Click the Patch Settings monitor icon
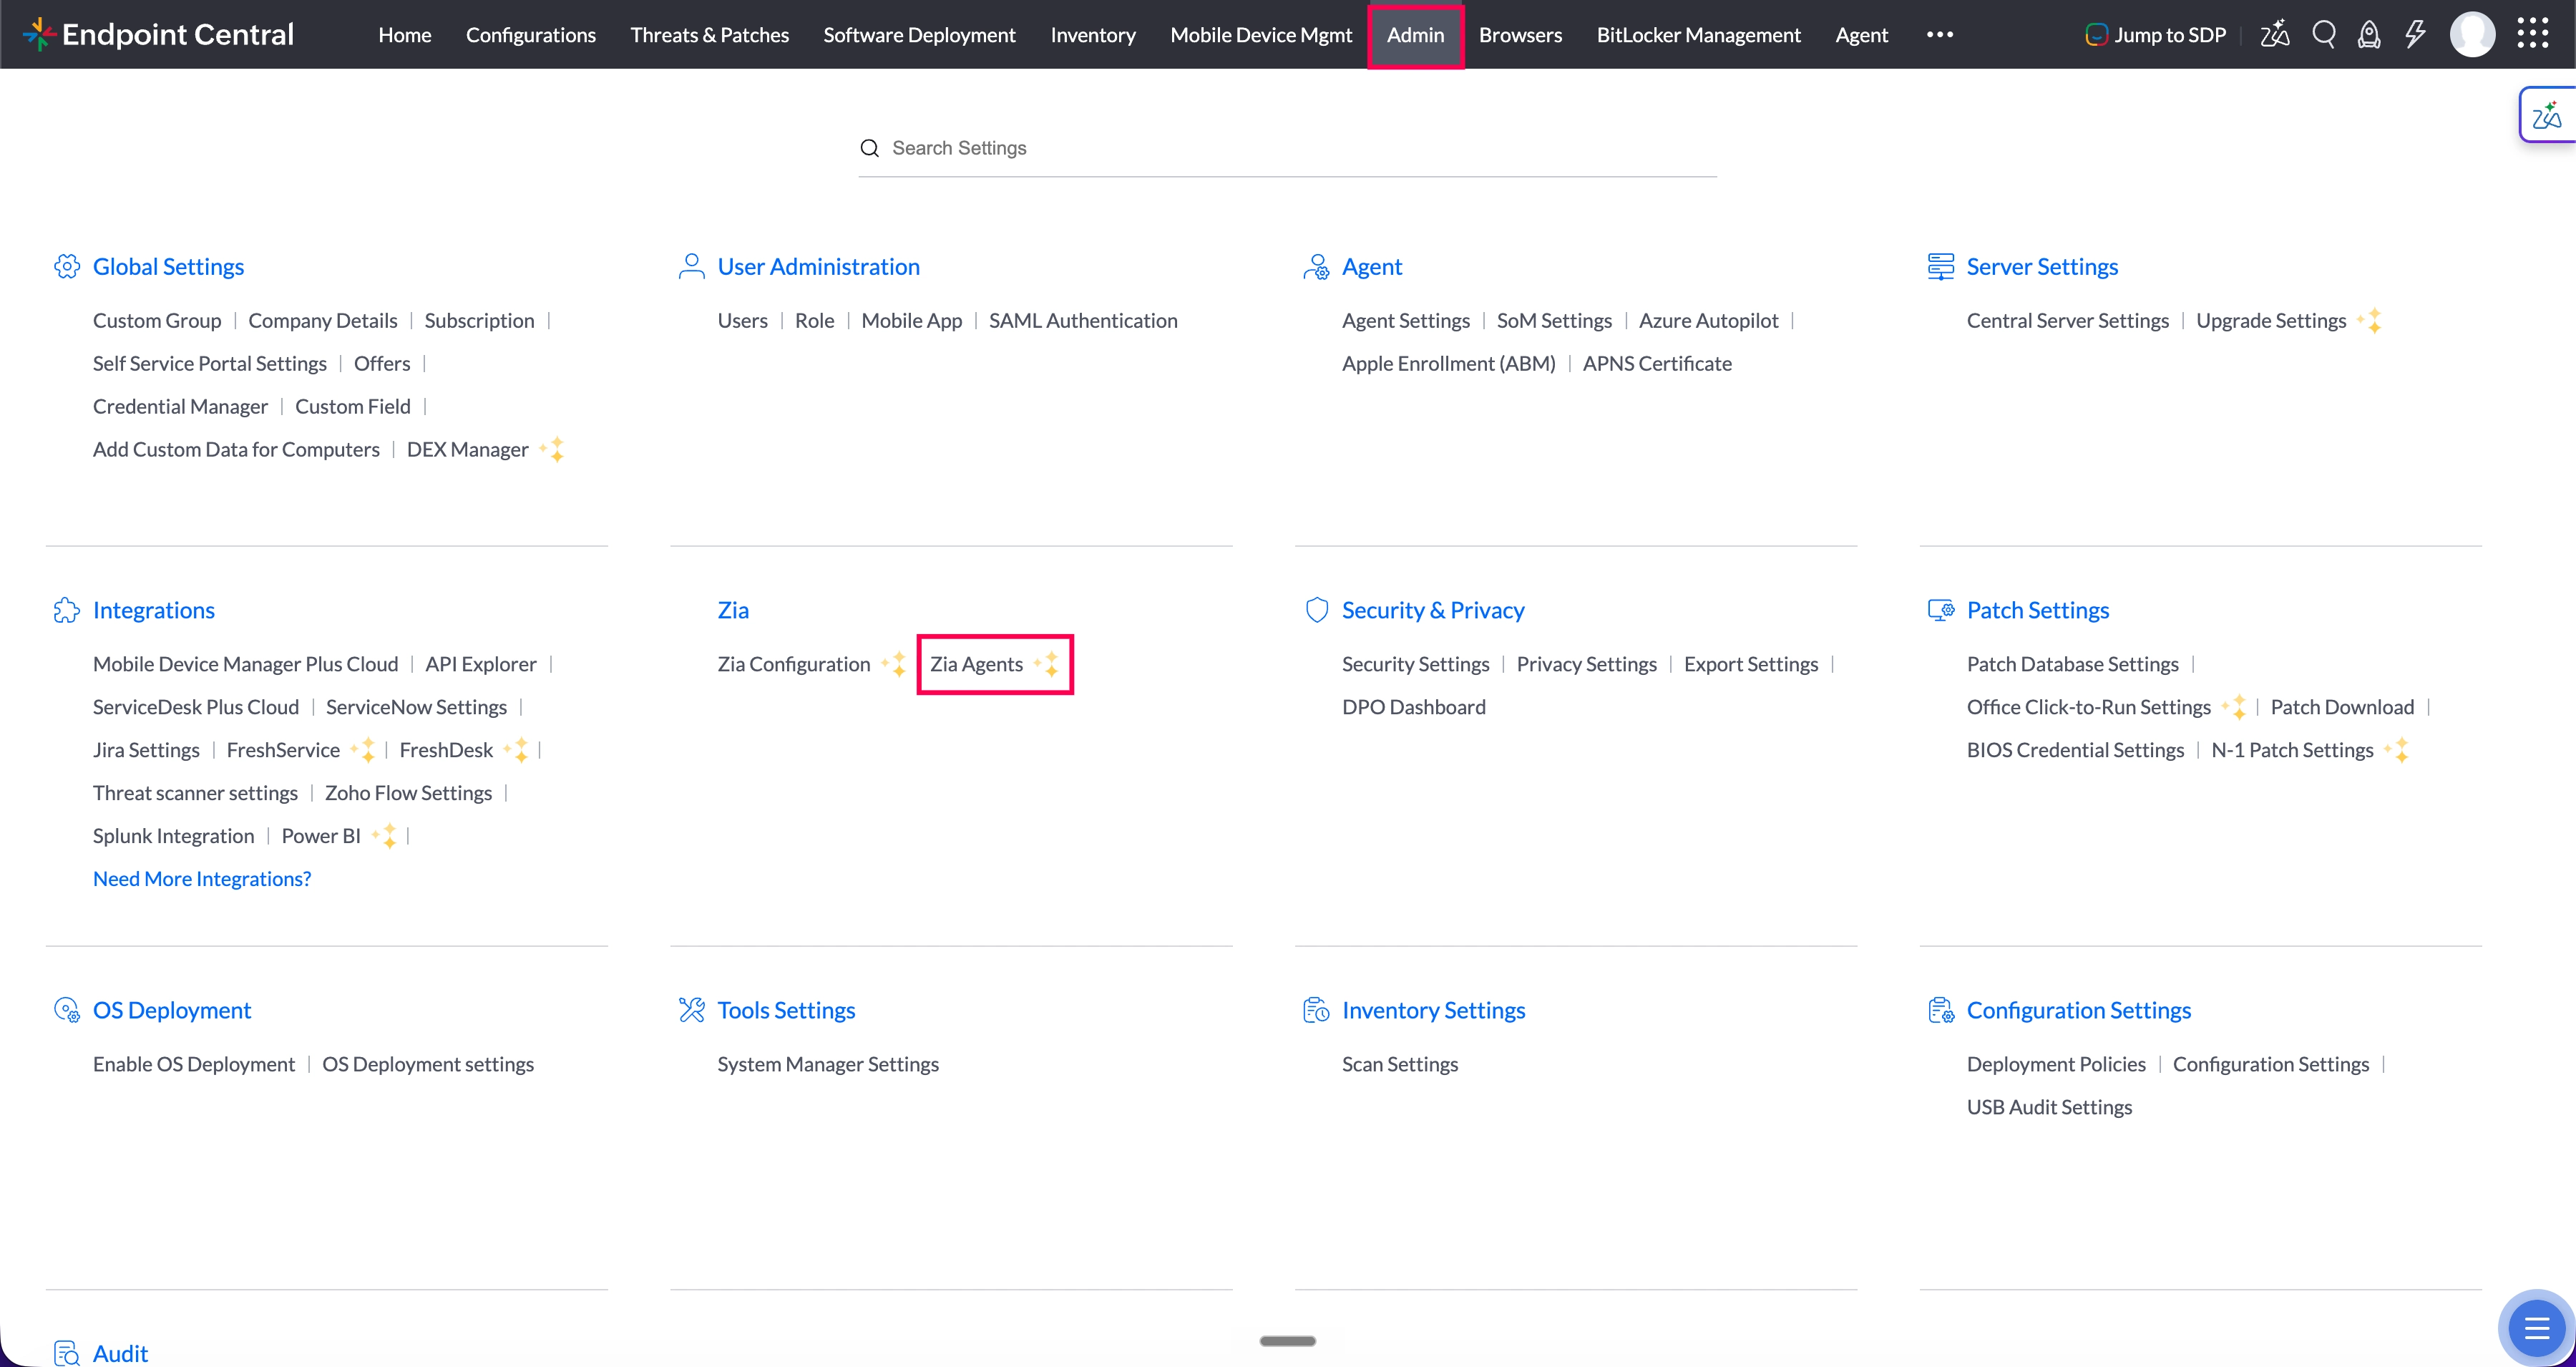The height and width of the screenshot is (1367, 2576). (x=1940, y=610)
